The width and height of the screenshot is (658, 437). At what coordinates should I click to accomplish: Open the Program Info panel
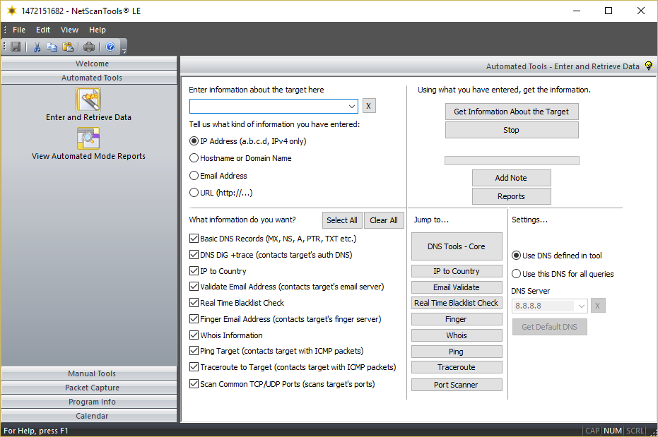pyautogui.click(x=89, y=402)
